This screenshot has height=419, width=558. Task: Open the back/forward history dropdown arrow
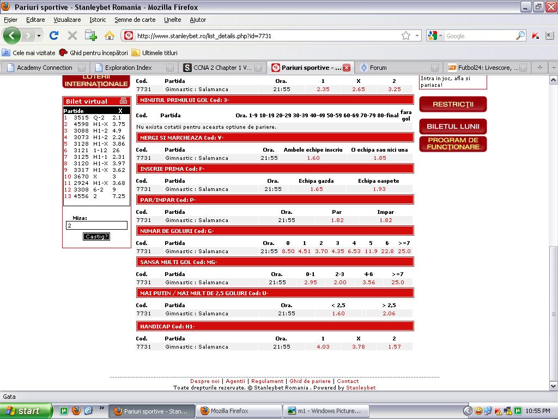39,35
